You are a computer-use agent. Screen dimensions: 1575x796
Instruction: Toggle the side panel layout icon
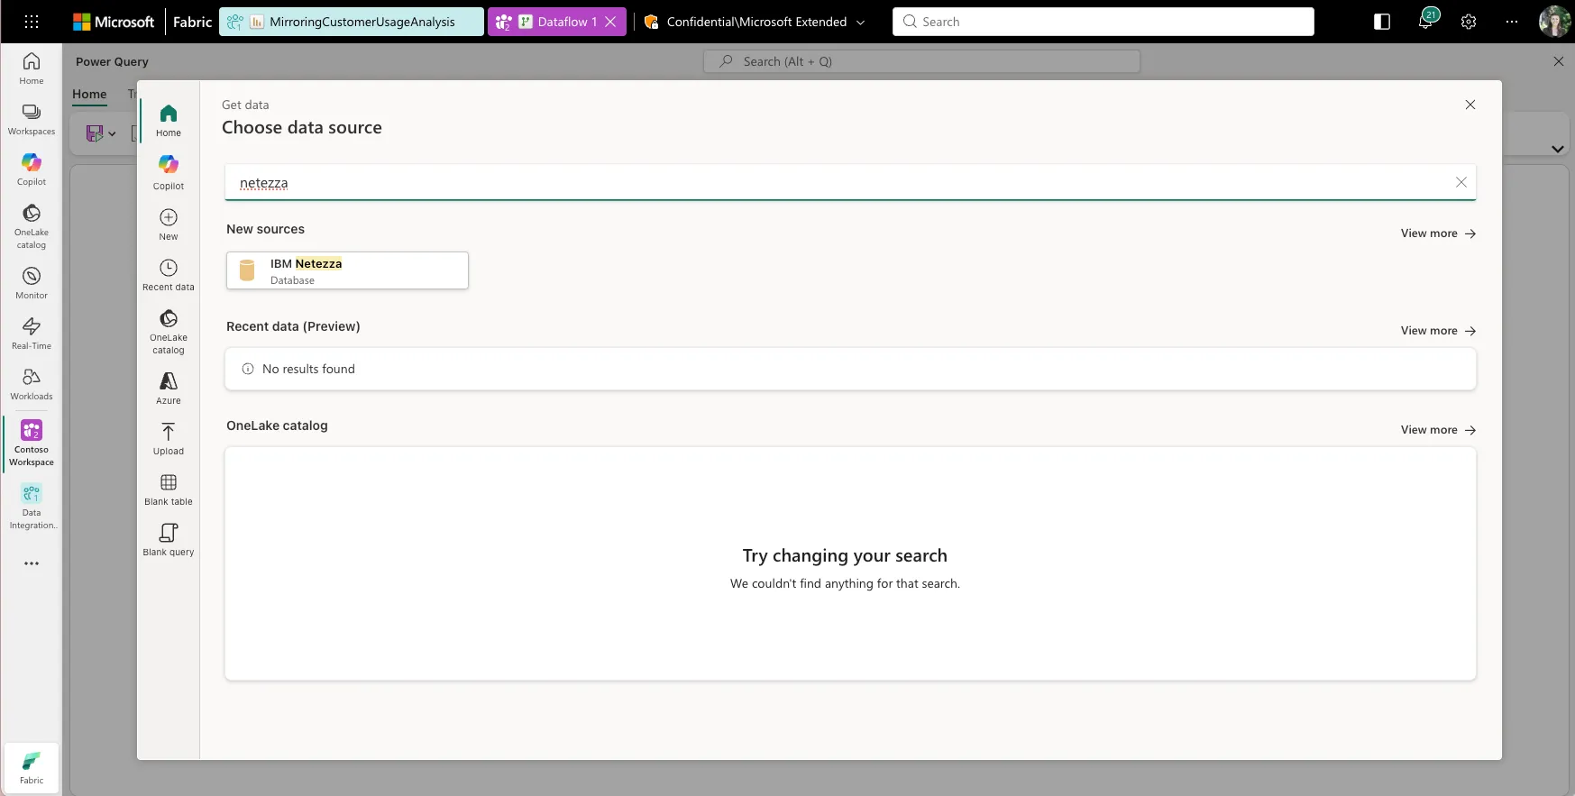1382,22
